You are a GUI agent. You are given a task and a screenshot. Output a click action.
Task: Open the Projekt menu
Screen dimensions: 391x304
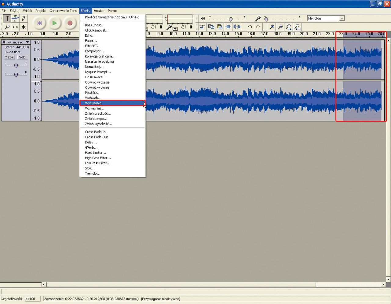[x=41, y=11]
